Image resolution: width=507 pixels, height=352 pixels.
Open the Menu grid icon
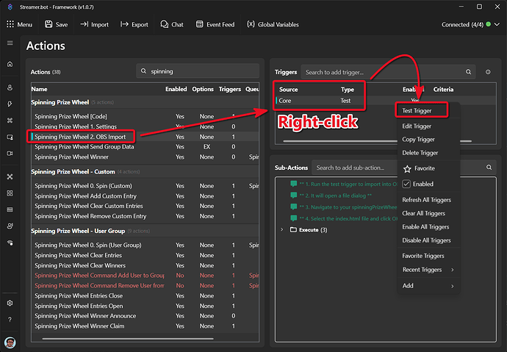[x=10, y=24]
